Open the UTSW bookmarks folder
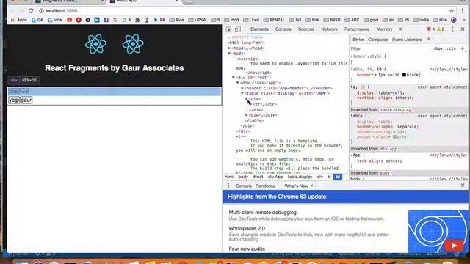Image resolution: width=470 pixels, height=264 pixels. click(198, 20)
